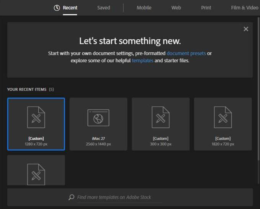Go to the Film & Video tab
Image resolution: width=260 pixels, height=209 pixels.
click(244, 8)
